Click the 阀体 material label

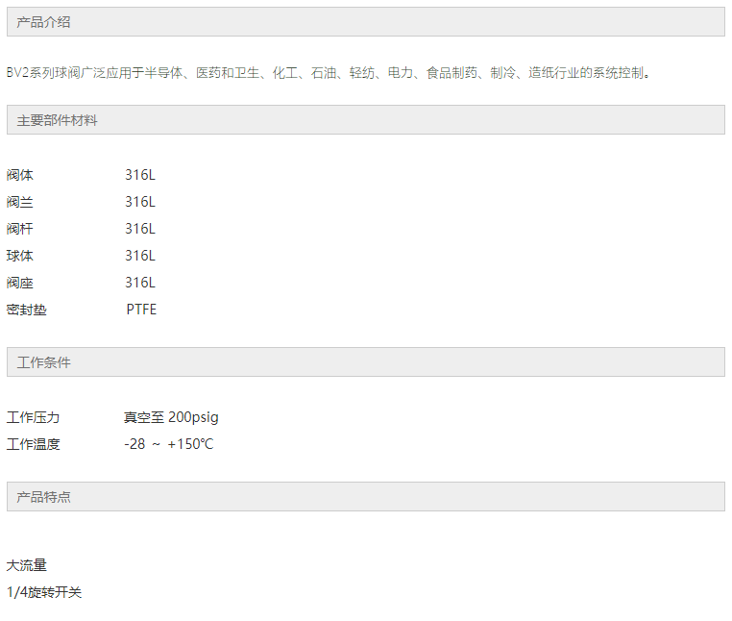(20, 175)
